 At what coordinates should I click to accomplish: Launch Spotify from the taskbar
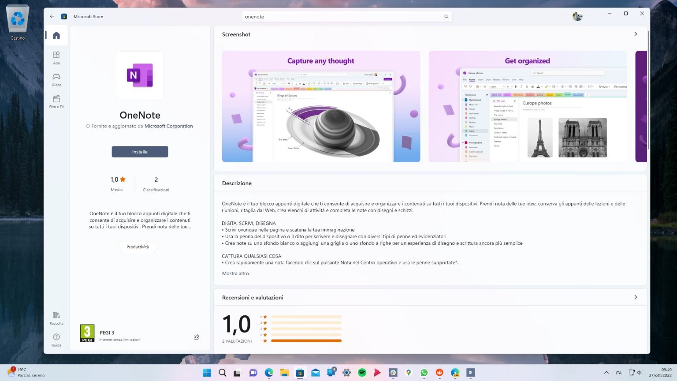coord(362,373)
